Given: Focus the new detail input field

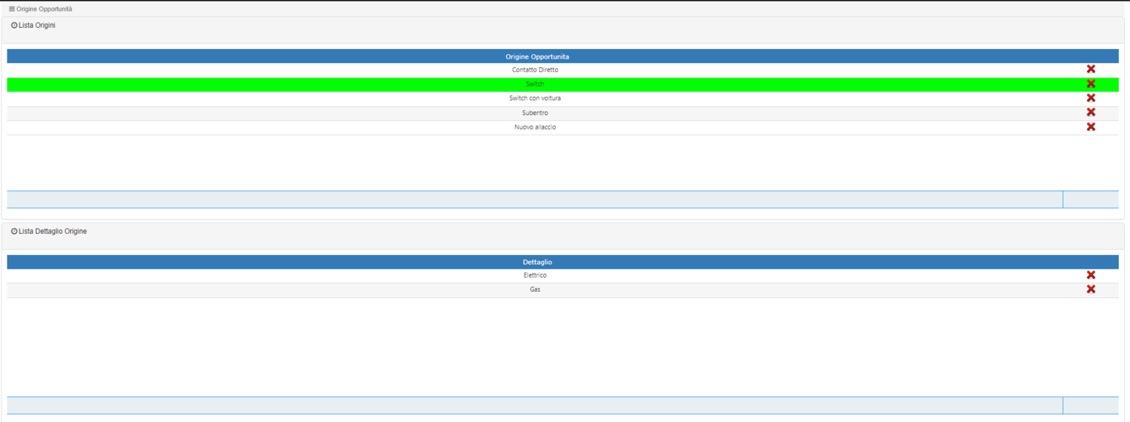Looking at the screenshot, I should [x=535, y=405].
